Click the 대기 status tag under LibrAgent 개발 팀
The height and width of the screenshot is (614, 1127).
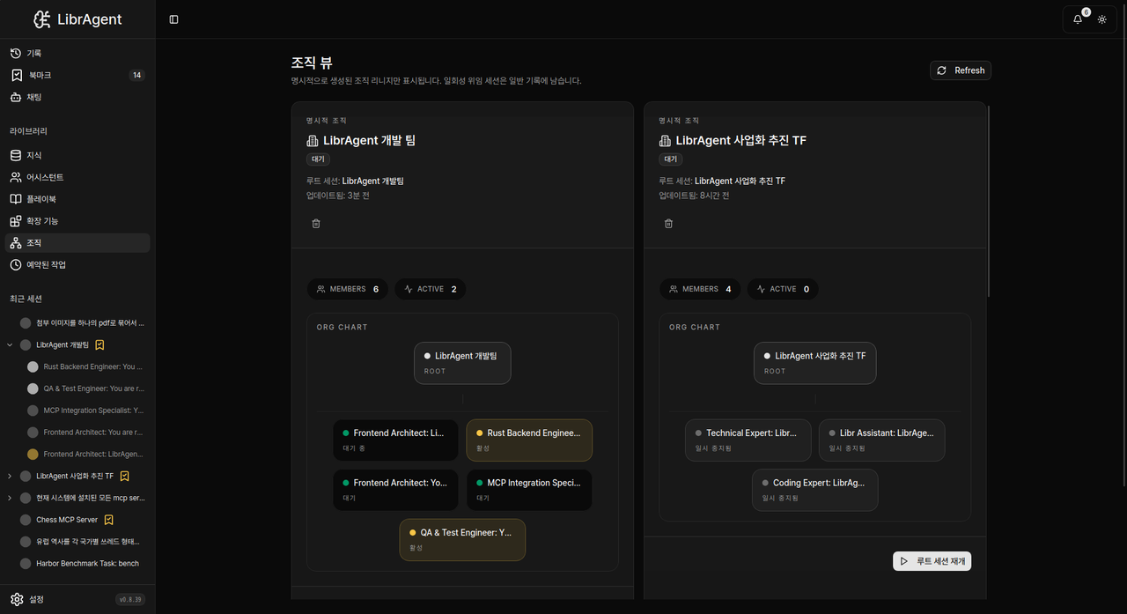coord(318,159)
